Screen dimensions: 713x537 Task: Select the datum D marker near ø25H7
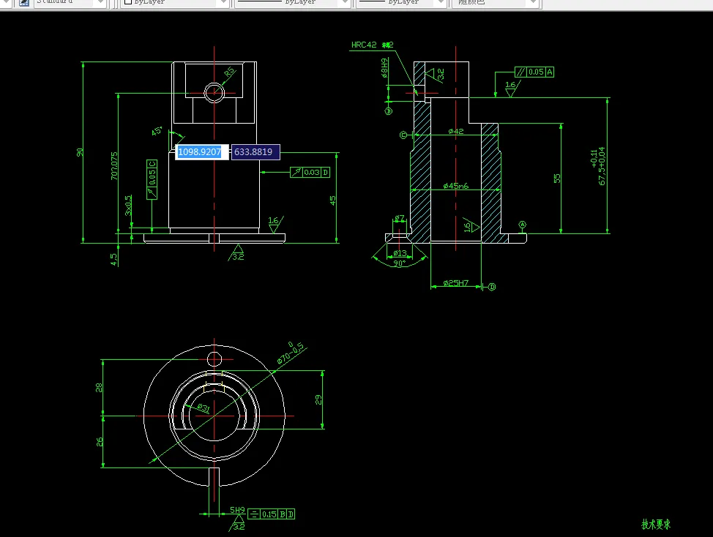(x=492, y=287)
